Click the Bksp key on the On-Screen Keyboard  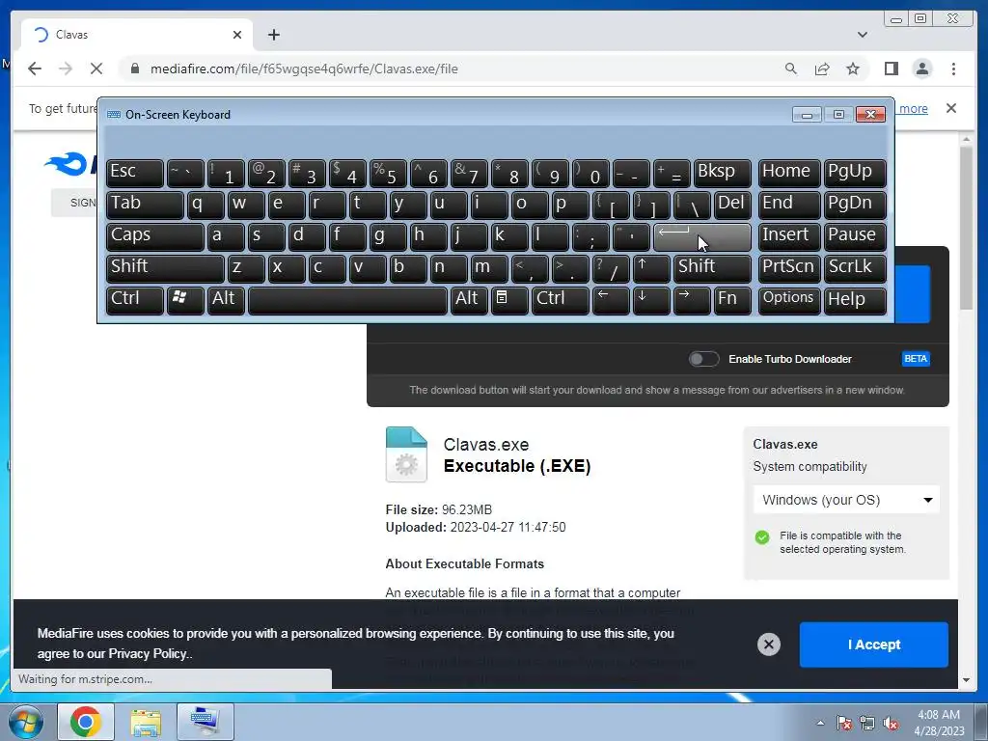tap(722, 174)
